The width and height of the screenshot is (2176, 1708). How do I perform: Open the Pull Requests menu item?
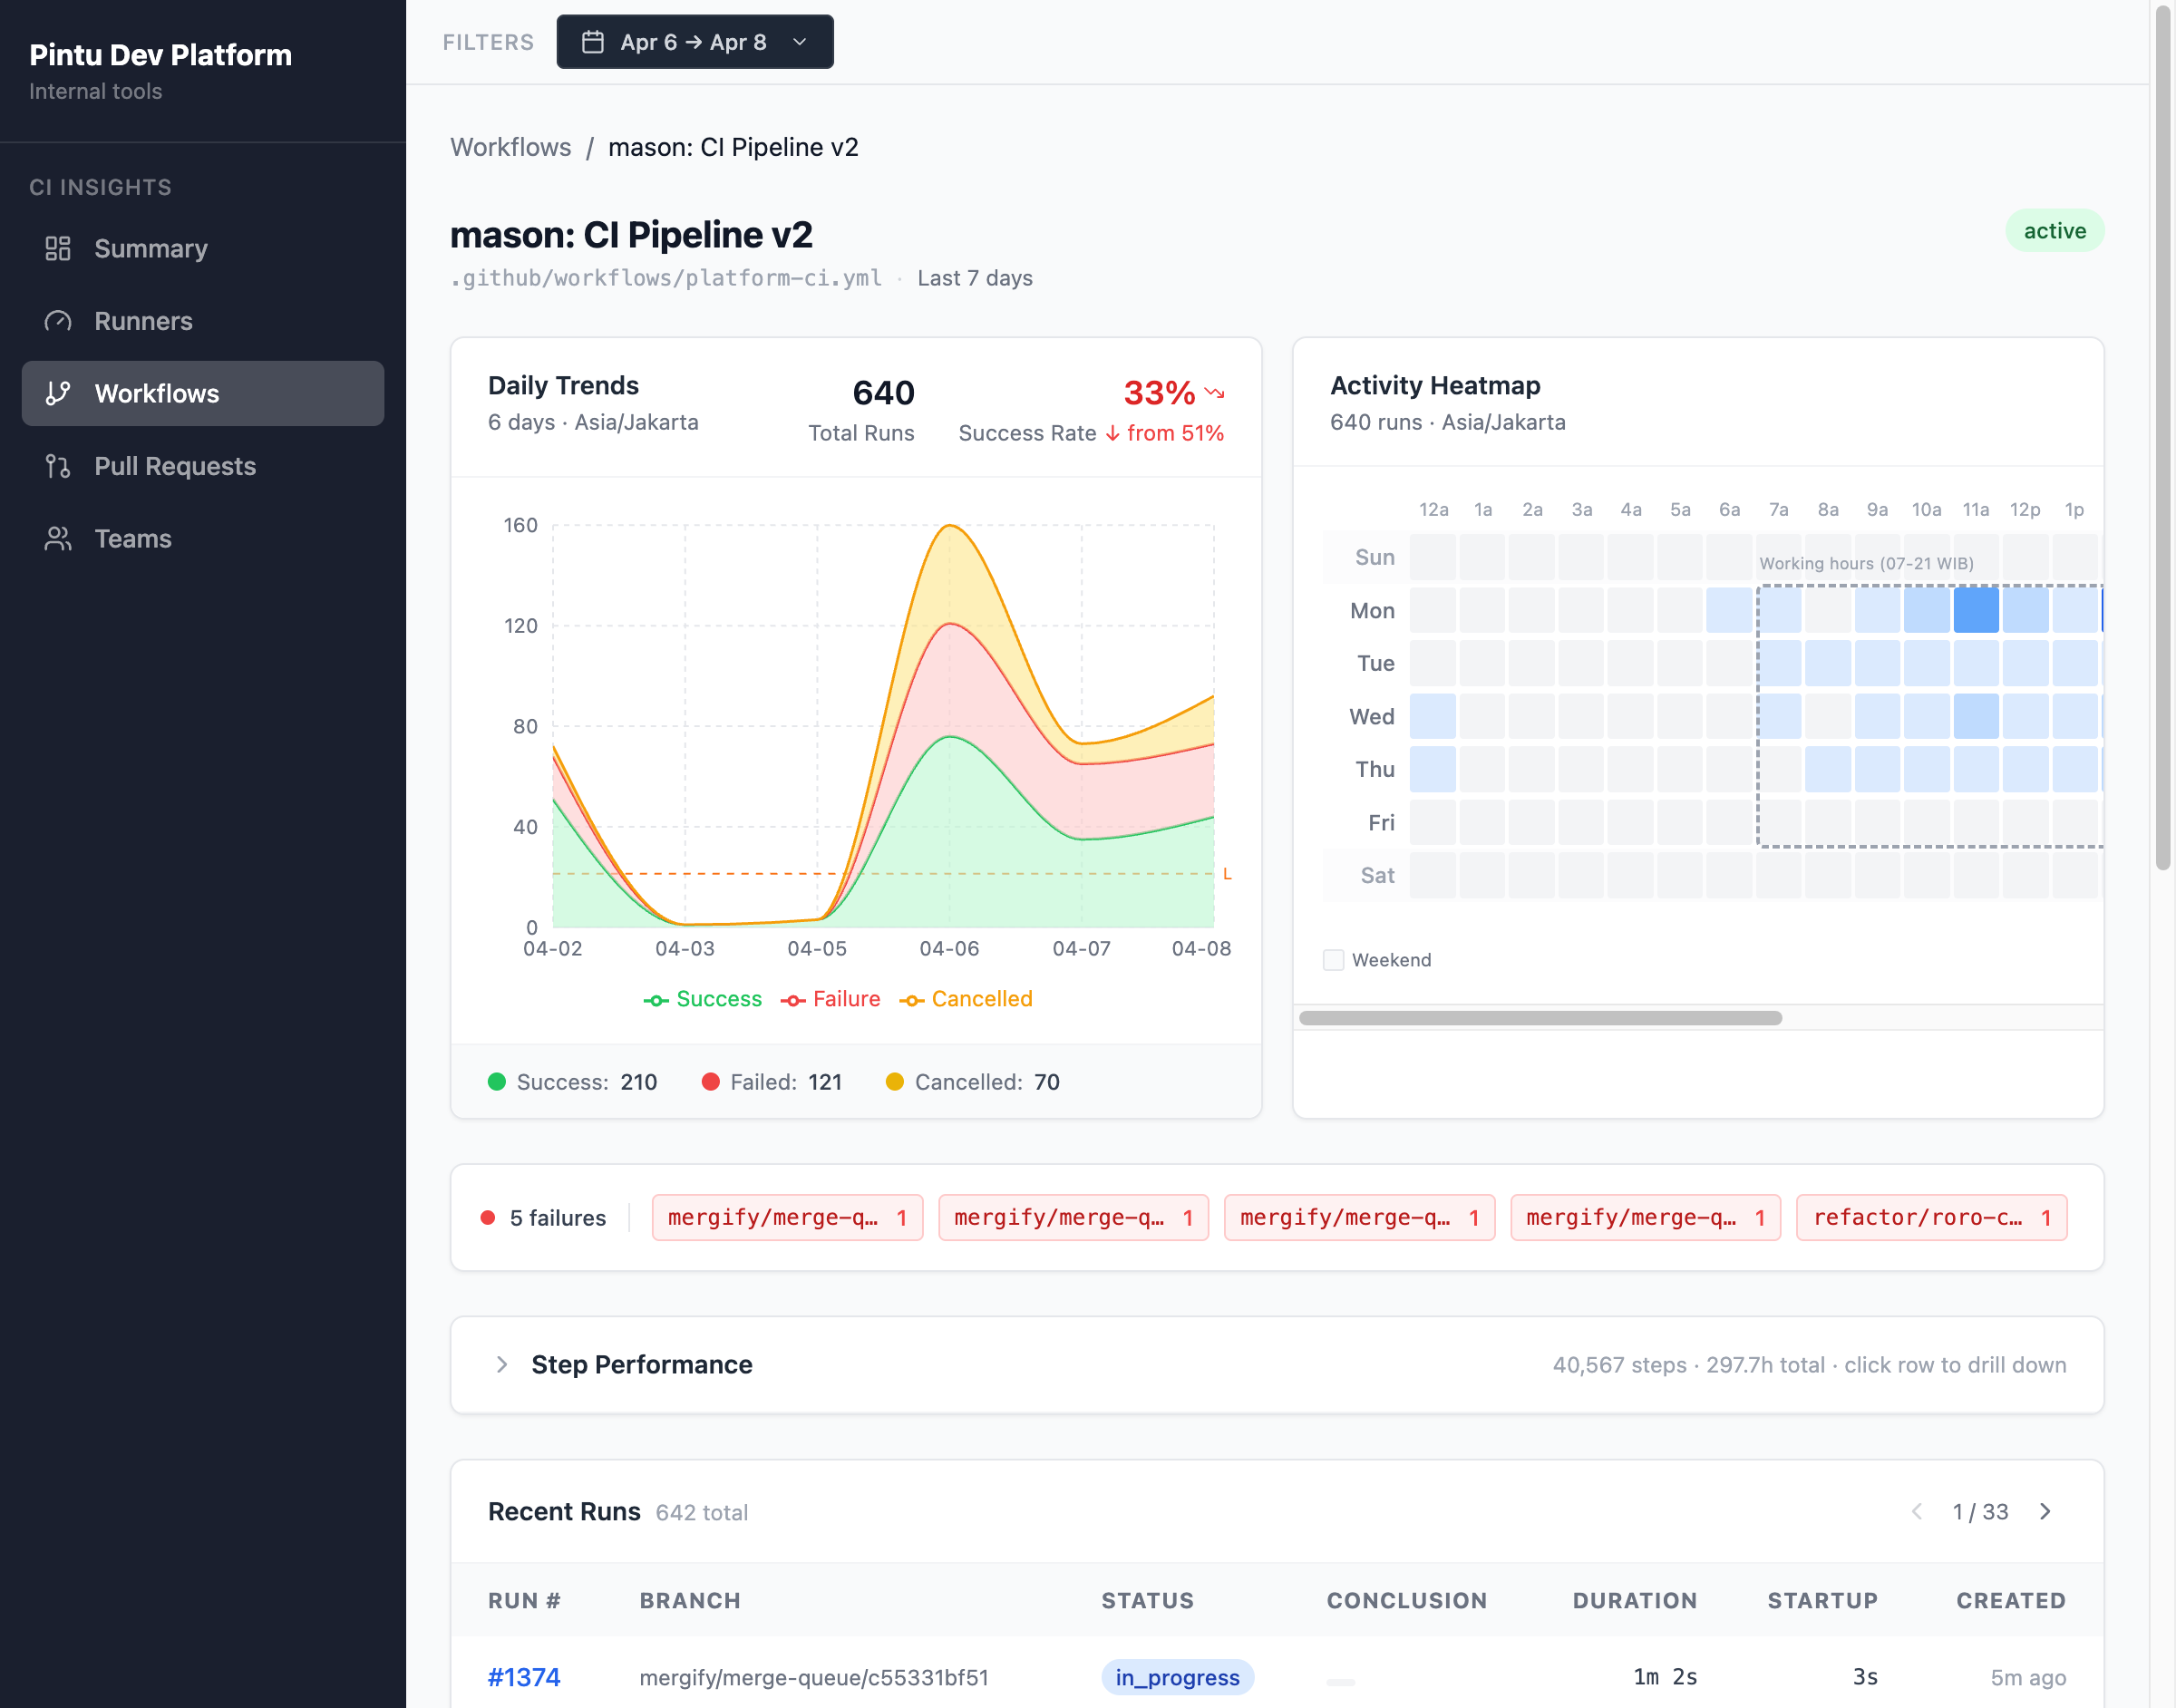tap(175, 466)
